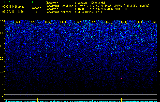Click the meteor count label

36,8
